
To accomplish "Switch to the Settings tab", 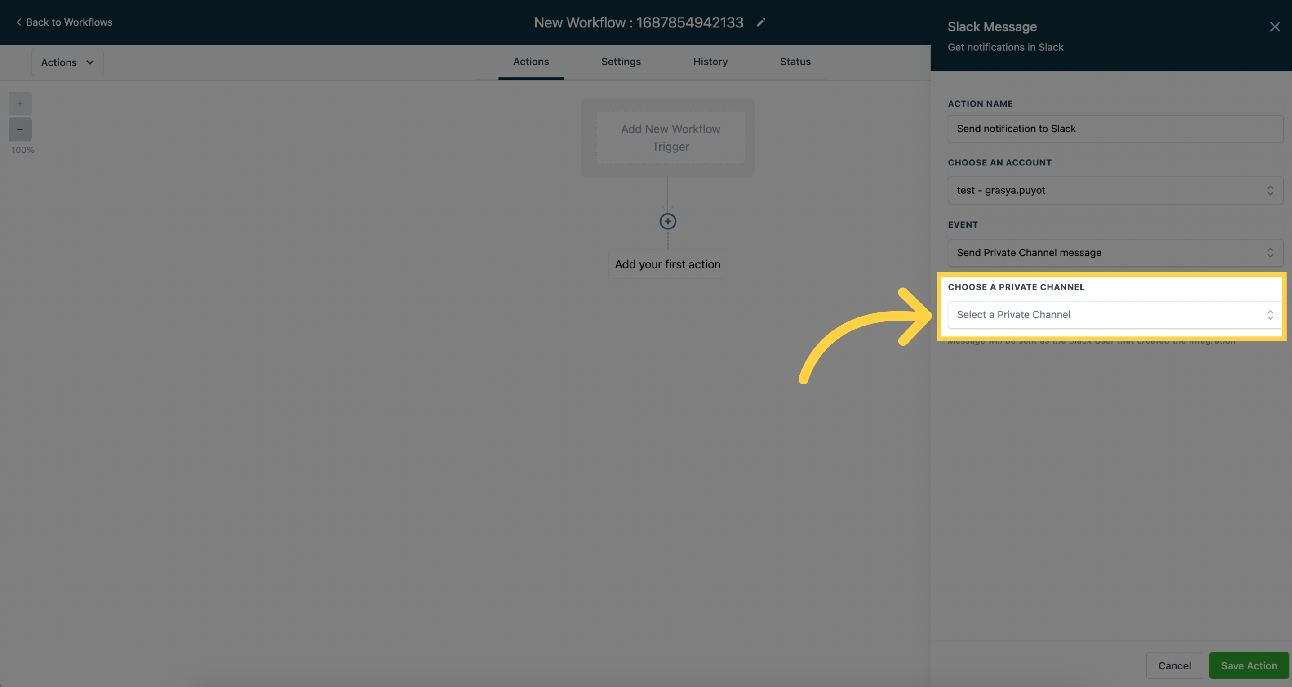I will [620, 61].
